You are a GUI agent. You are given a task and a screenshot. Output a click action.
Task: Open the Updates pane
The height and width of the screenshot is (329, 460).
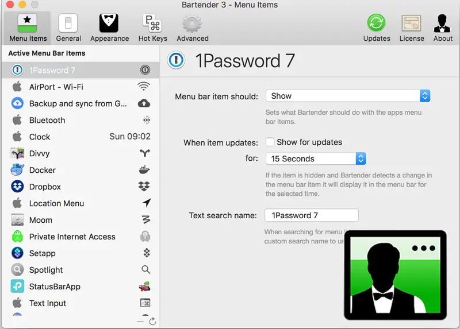click(377, 28)
